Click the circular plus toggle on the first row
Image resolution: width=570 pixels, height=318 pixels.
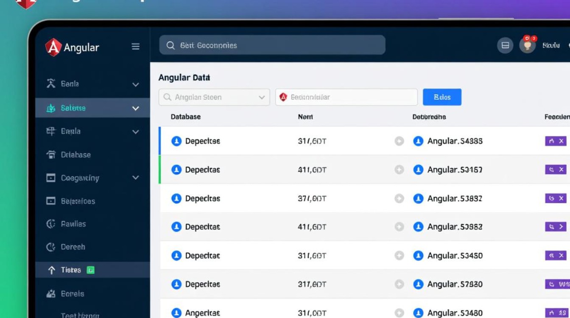click(x=399, y=141)
